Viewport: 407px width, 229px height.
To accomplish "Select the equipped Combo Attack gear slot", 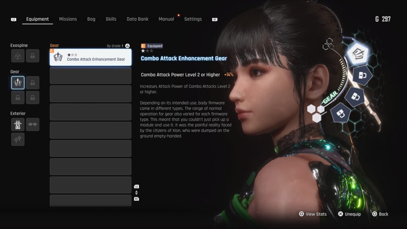I will (x=17, y=83).
